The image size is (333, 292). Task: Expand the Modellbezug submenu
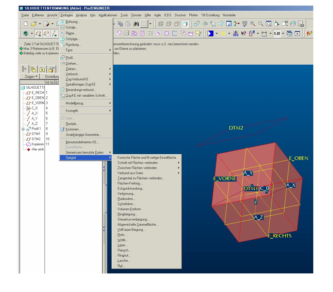point(86,103)
